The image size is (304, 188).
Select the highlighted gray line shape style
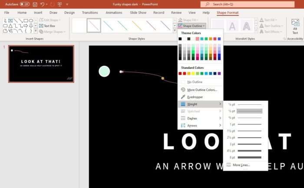pyautogui.click(x=94, y=25)
